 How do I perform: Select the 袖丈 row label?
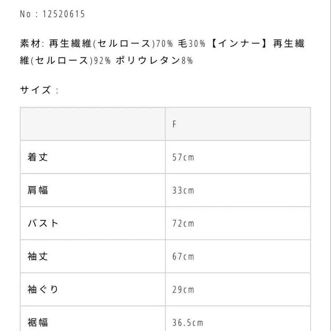(38, 257)
